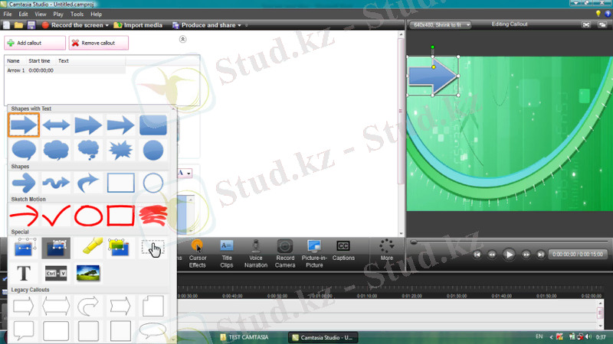
Task: Pick the oval speech bubble callout
Action: [24, 150]
